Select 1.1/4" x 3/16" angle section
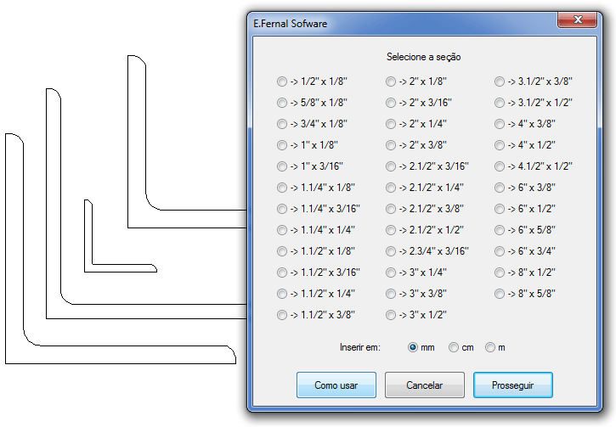The image size is (616, 427). pyautogui.click(x=282, y=209)
